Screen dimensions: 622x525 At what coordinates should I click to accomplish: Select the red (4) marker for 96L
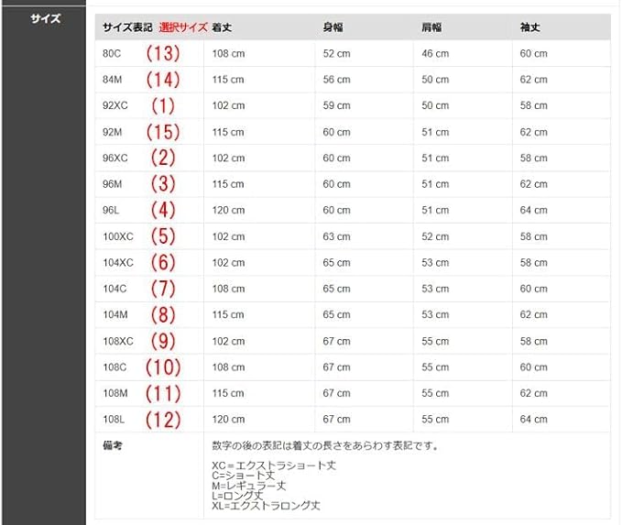point(163,210)
